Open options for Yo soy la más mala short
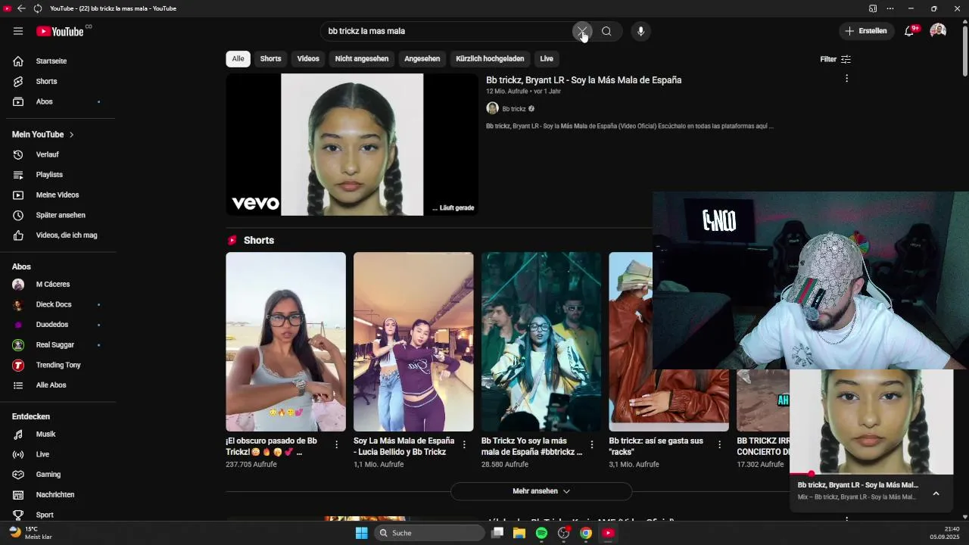This screenshot has width=969, height=545. [592, 445]
